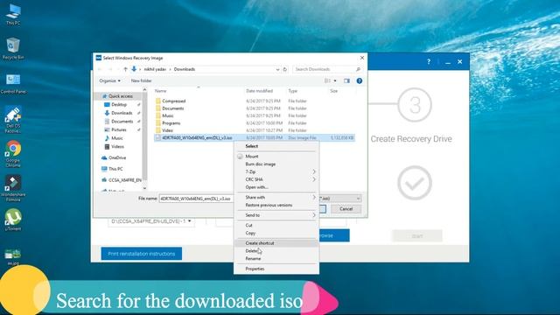Choose Rename from the context menu
Screen dimensions: 560x315
tap(276, 259)
